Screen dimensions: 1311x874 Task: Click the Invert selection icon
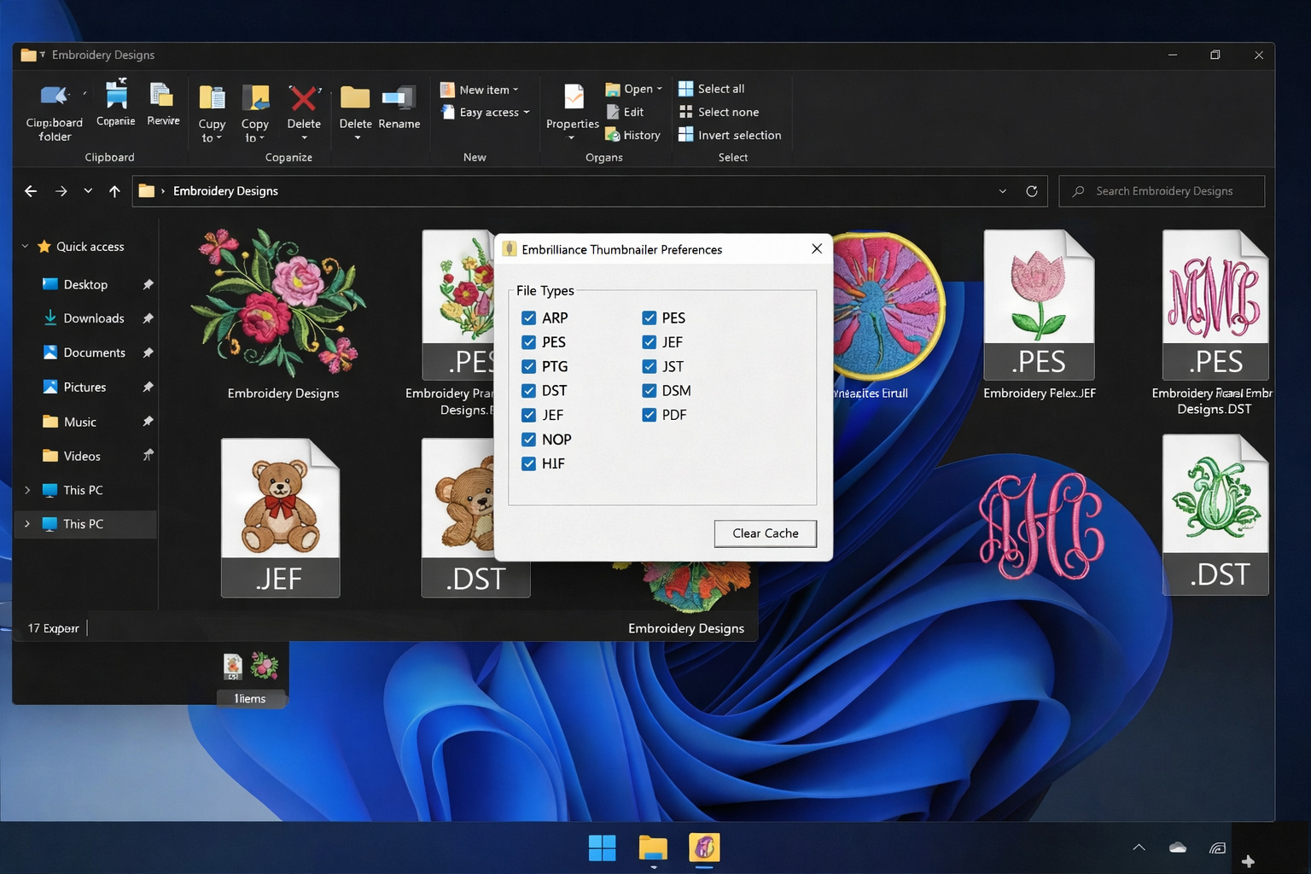coord(731,134)
